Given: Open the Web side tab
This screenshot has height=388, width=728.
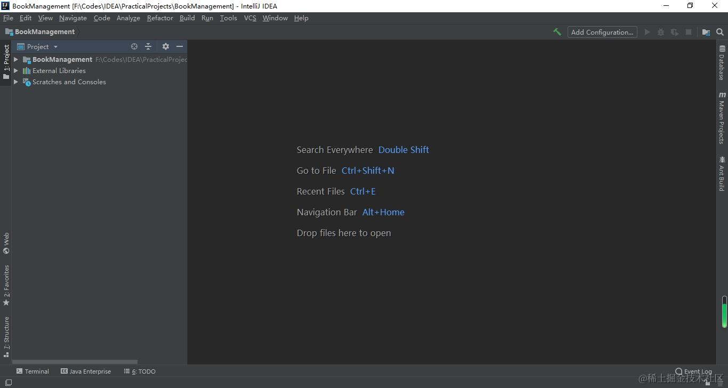Looking at the screenshot, I should pos(6,243).
